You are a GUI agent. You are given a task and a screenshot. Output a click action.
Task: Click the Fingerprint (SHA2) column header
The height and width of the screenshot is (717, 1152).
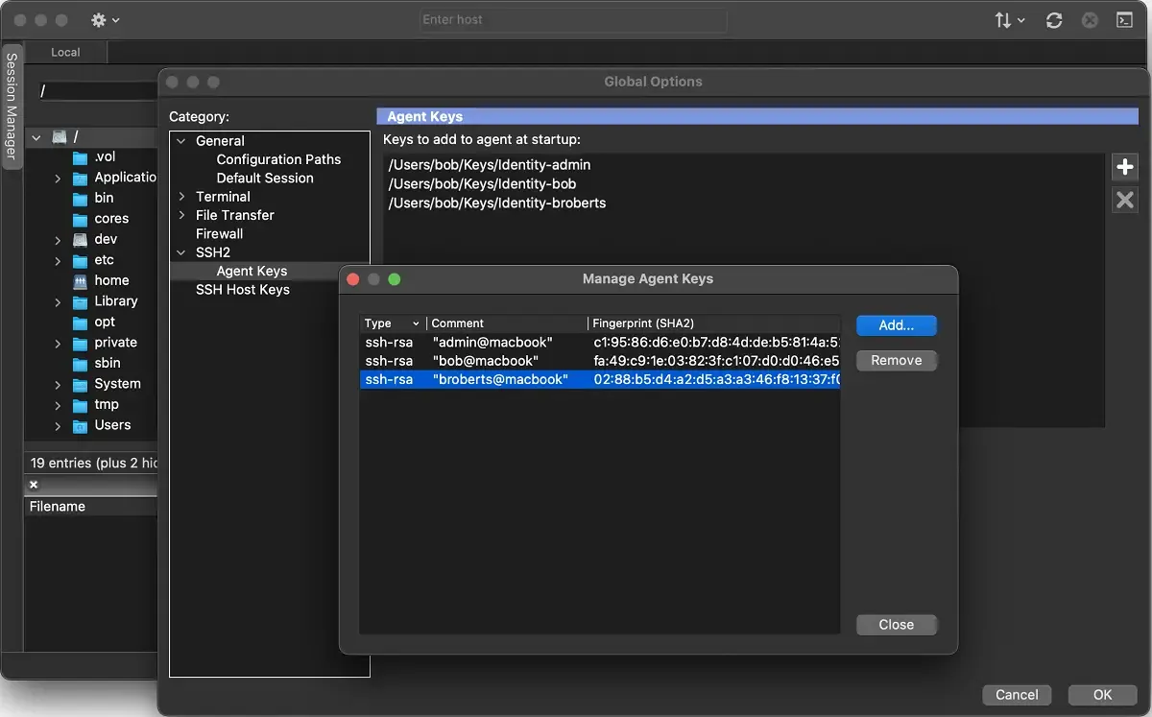[714, 323]
